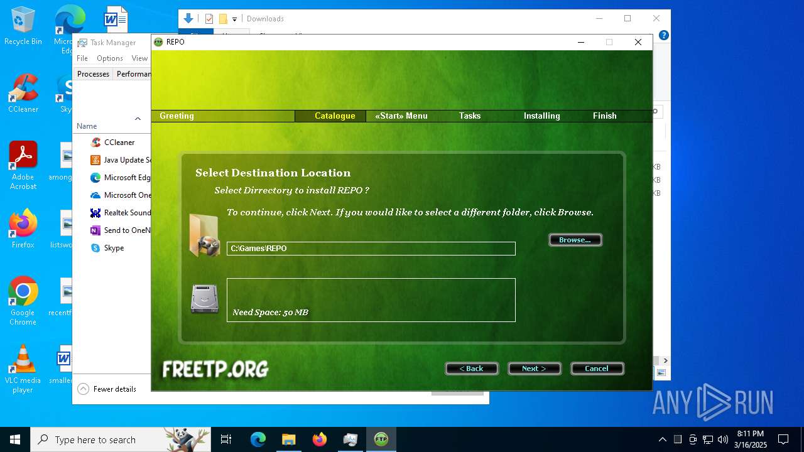Image resolution: width=804 pixels, height=452 pixels.
Task: Select Send to OneNote row in Task Manager
Action: pyautogui.click(x=112, y=230)
